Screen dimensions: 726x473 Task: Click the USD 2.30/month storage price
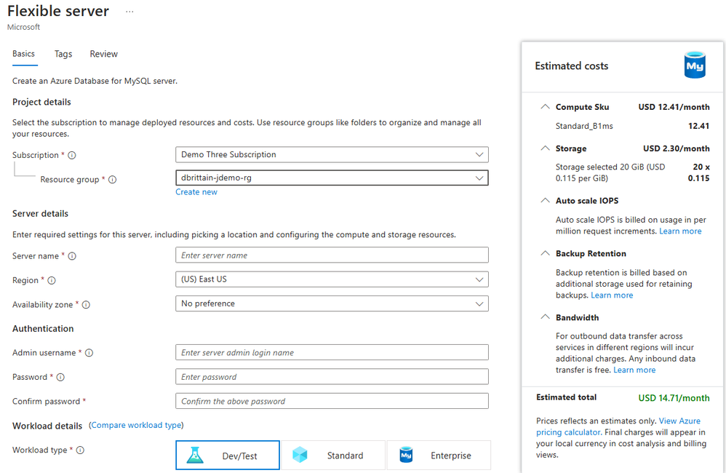coord(676,148)
